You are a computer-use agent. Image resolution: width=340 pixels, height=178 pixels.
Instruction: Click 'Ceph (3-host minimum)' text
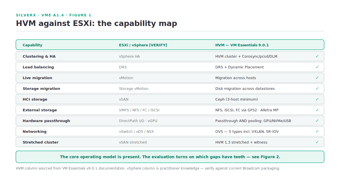coord(237,99)
